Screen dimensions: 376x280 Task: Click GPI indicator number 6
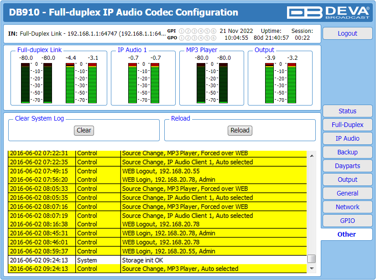(x=214, y=31)
